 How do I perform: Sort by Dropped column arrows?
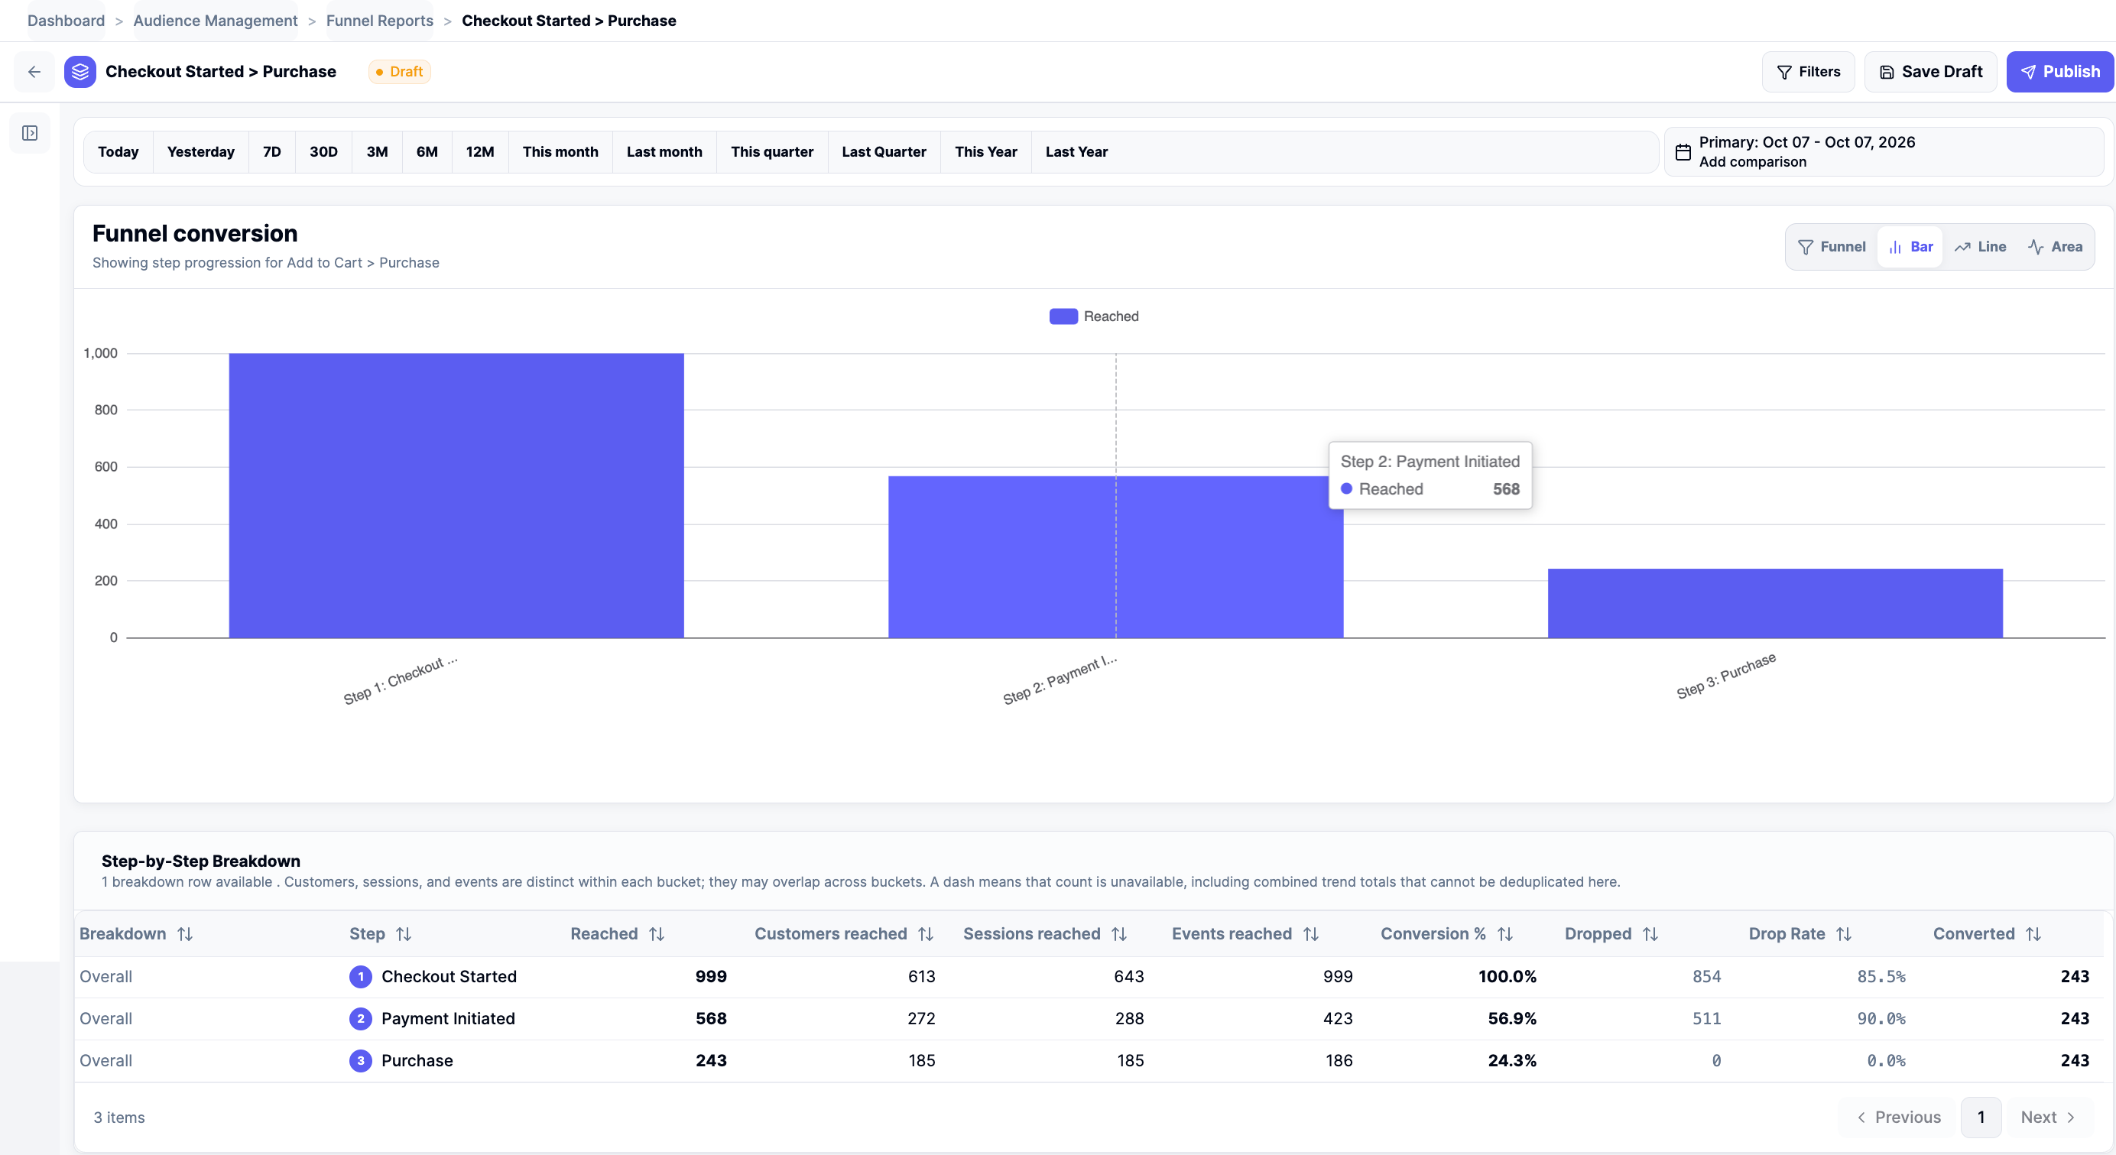coord(1650,934)
